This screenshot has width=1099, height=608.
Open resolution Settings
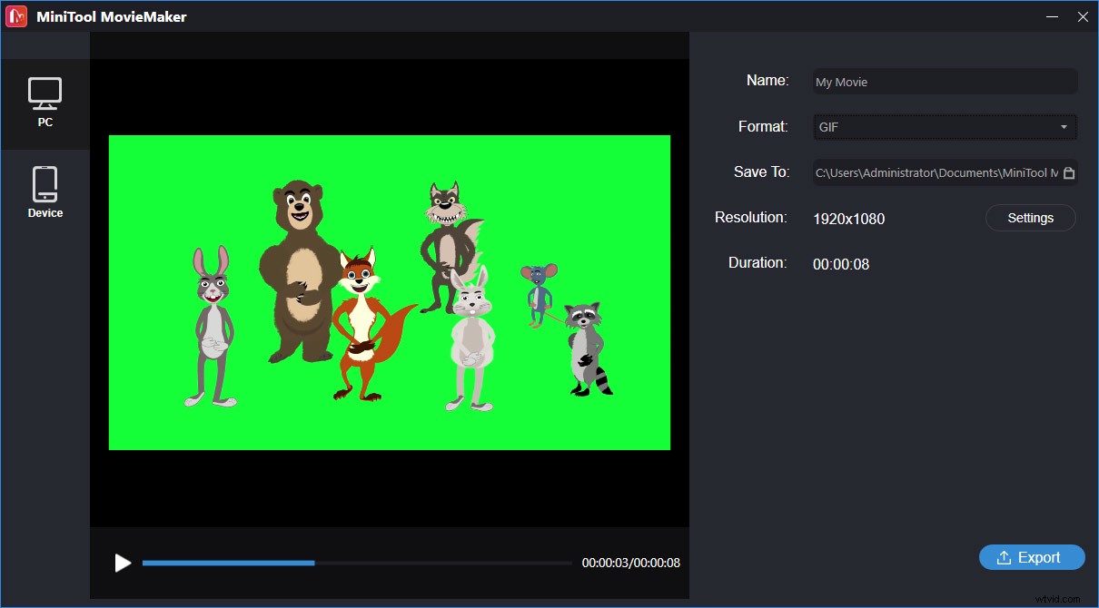[x=1030, y=218]
